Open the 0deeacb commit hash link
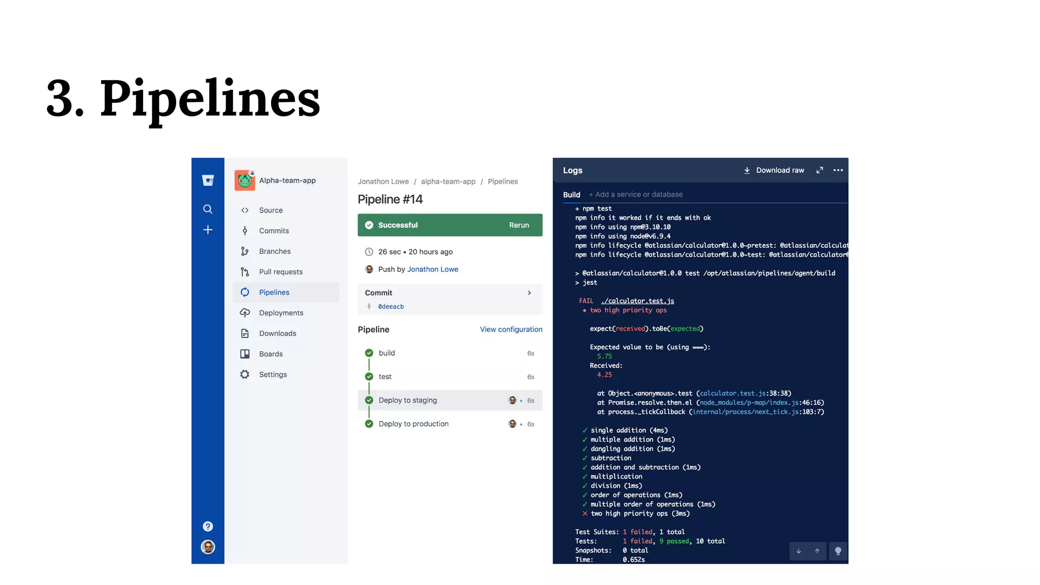This screenshot has width=1040, height=585. click(x=391, y=307)
